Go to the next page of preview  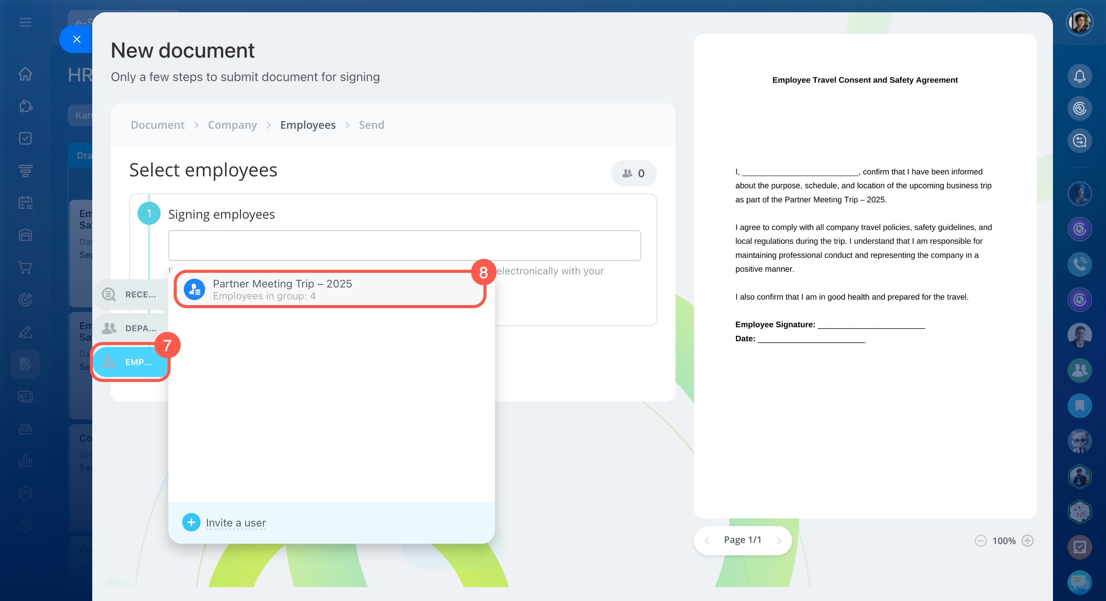coord(779,540)
